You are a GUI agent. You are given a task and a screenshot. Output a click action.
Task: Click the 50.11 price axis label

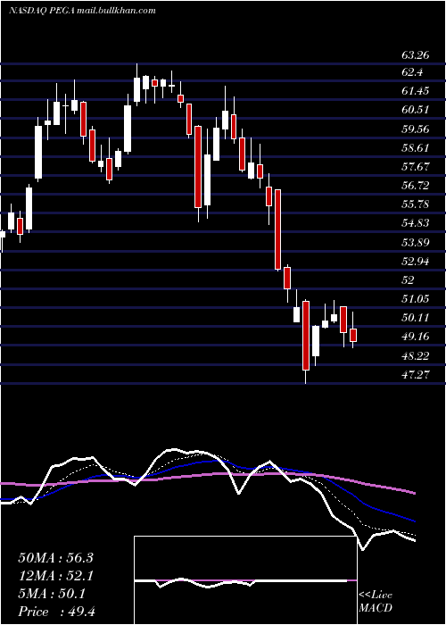[x=416, y=318]
